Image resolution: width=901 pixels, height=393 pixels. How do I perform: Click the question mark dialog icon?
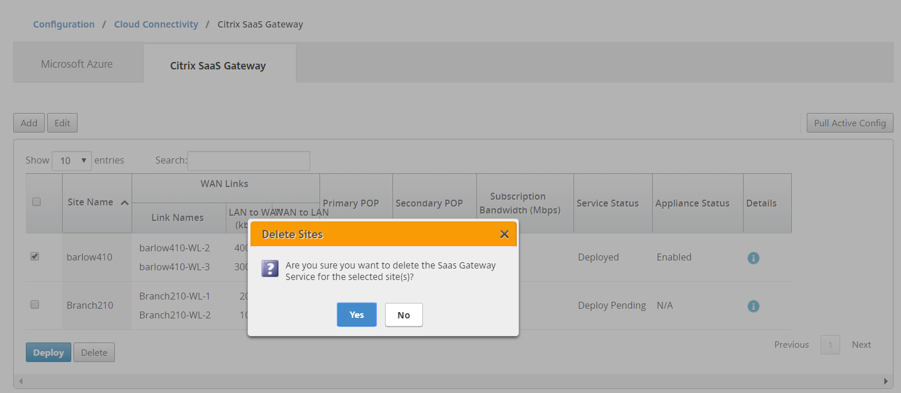pos(270,269)
